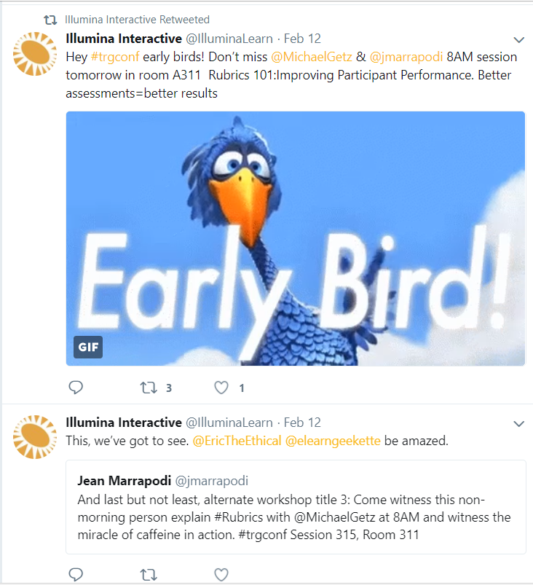Click the retweeted indicator icon at top

click(50, 20)
